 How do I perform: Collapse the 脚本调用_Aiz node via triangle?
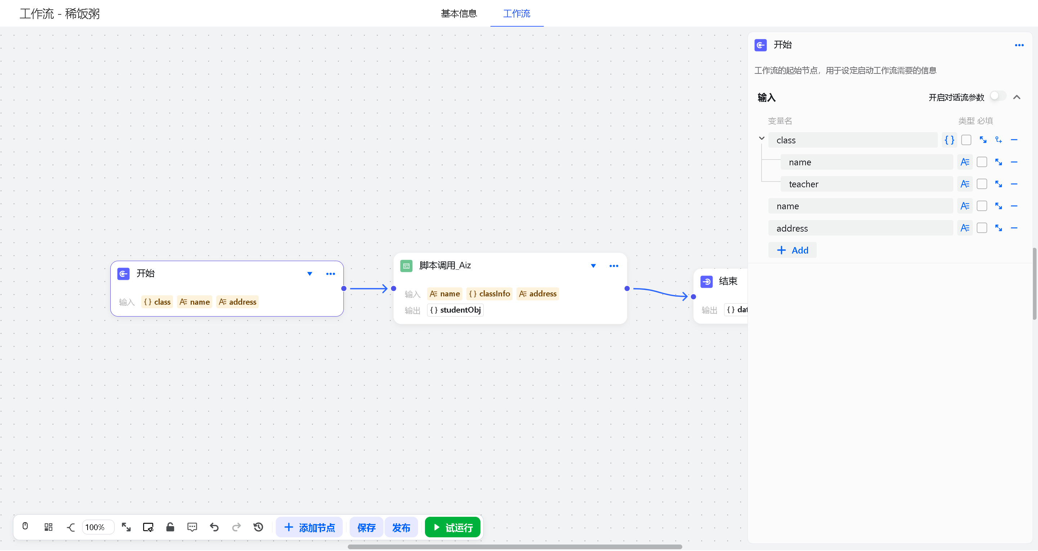[x=593, y=266]
